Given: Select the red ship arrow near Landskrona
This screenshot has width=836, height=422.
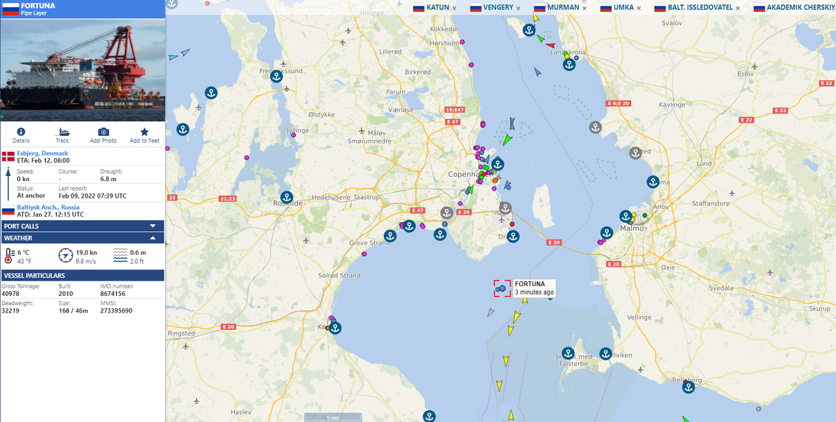Looking at the screenshot, I should [550, 47].
